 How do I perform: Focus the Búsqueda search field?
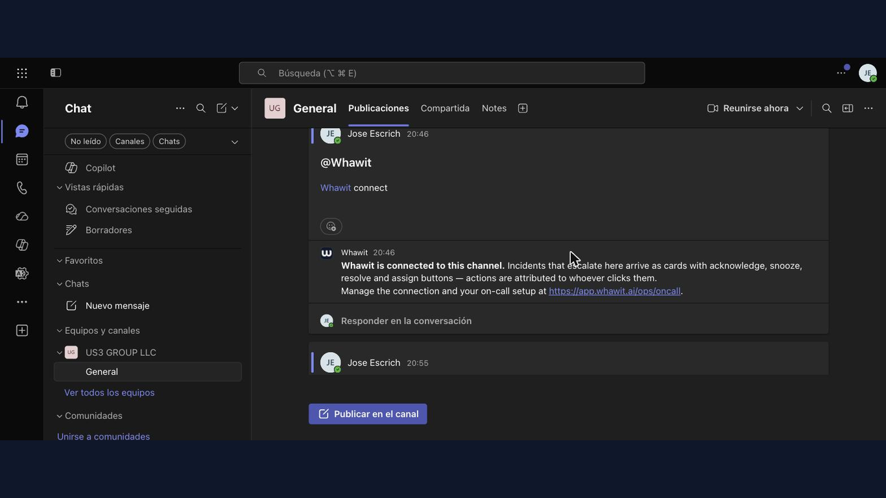pos(442,73)
